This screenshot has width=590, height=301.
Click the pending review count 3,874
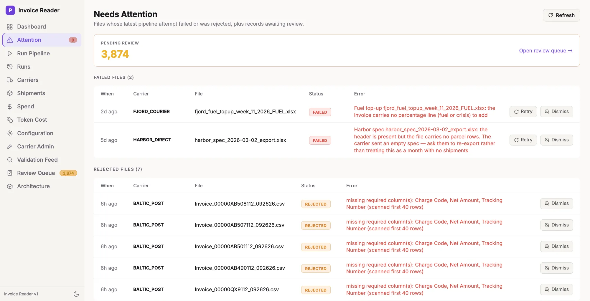(115, 54)
